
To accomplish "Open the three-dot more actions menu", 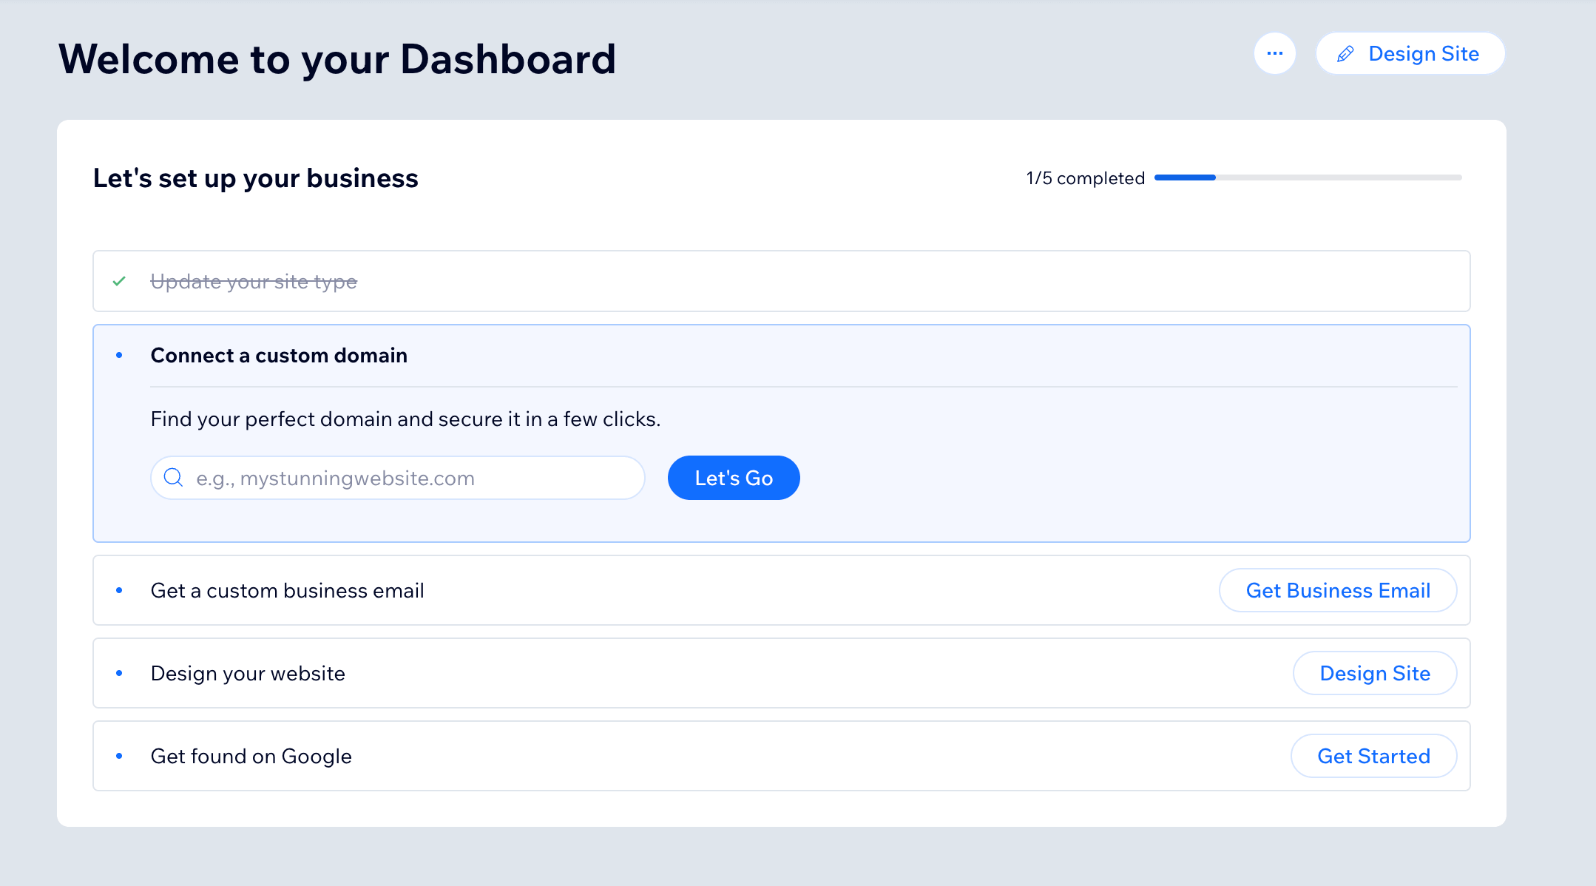I will coord(1274,53).
